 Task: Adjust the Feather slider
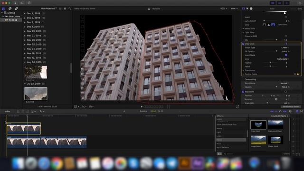pyautogui.click(x=270, y=63)
